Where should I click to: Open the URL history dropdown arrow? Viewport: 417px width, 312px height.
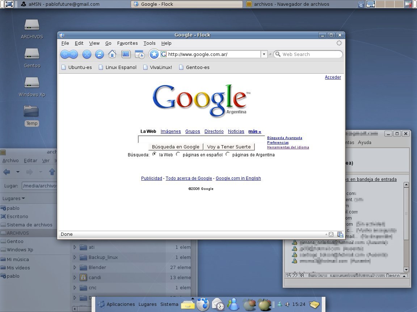click(x=264, y=55)
